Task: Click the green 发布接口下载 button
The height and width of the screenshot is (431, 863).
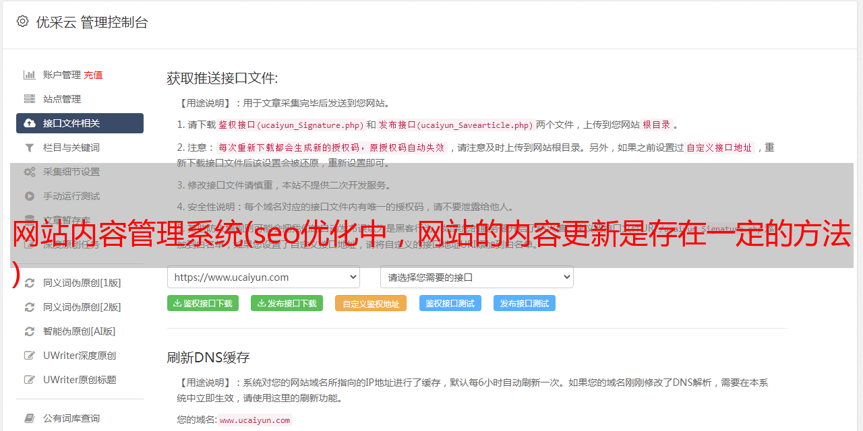Action: point(287,303)
